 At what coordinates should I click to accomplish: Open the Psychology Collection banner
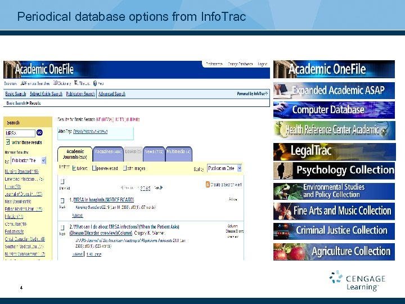[x=334, y=171]
